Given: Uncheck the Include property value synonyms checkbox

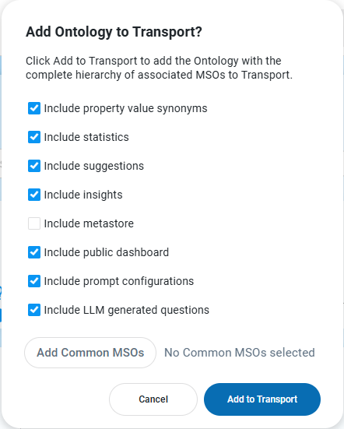Looking at the screenshot, I should 34,108.
